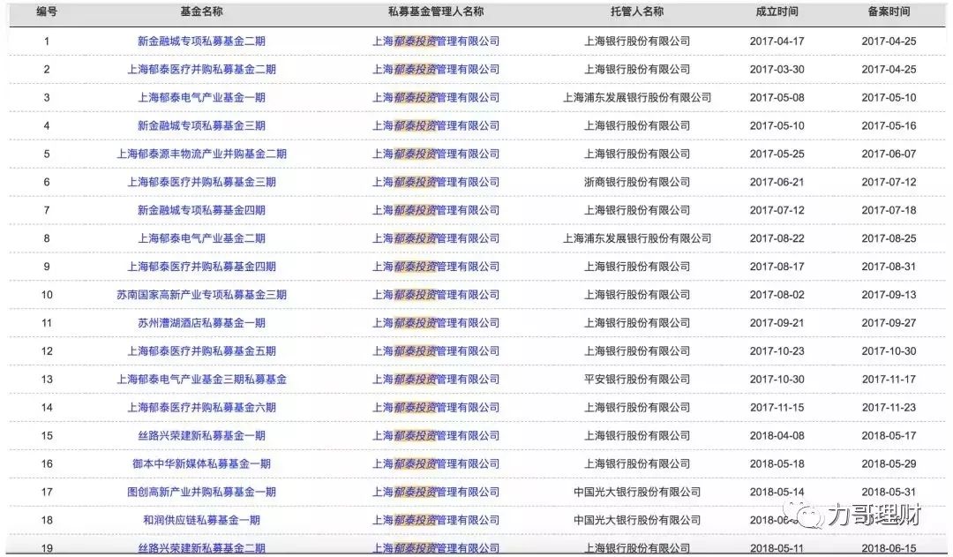Click the 编号 column header
This screenshot has height=557, width=953.
click(47, 12)
